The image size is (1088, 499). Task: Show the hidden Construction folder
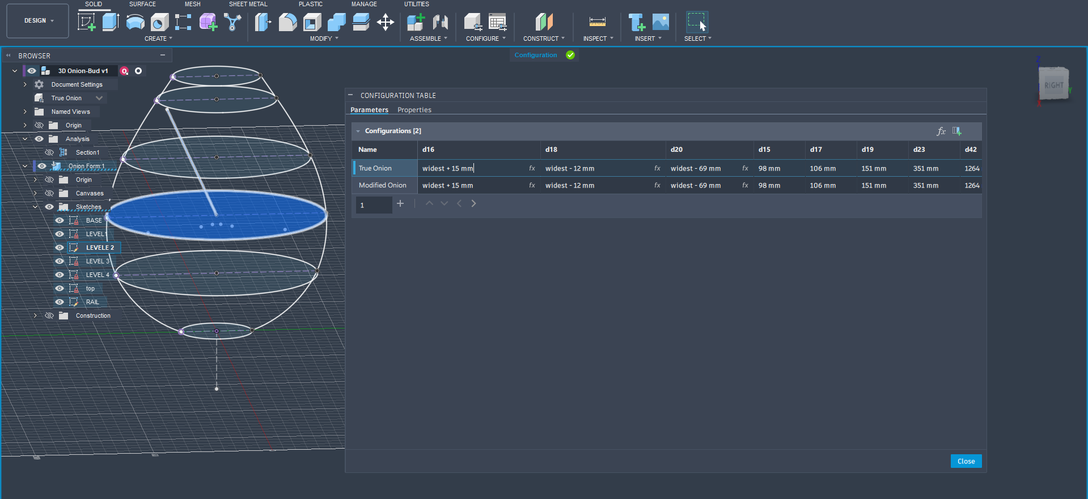coord(49,315)
